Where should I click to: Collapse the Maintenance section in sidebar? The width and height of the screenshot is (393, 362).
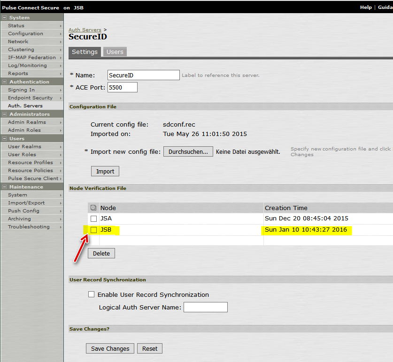tap(4, 187)
